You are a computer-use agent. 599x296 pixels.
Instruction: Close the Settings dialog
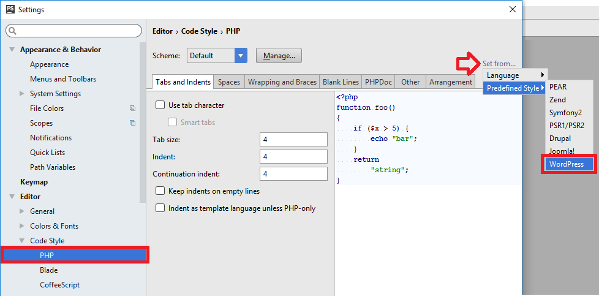pyautogui.click(x=513, y=10)
